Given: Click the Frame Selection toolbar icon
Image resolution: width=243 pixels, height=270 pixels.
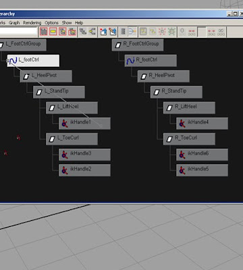Looking at the screenshot, I should [53, 32].
